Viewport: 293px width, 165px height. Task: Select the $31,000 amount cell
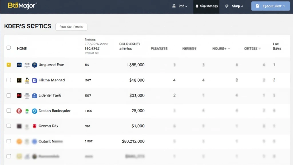(x=137, y=95)
